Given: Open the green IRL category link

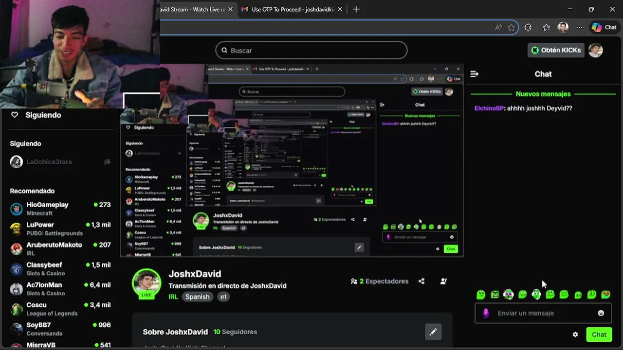Looking at the screenshot, I should pos(173,297).
